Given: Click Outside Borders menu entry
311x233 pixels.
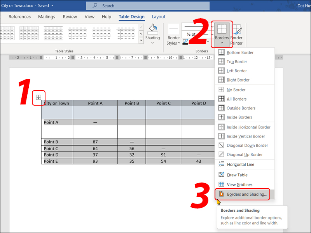Looking at the screenshot, I should click(241, 108).
